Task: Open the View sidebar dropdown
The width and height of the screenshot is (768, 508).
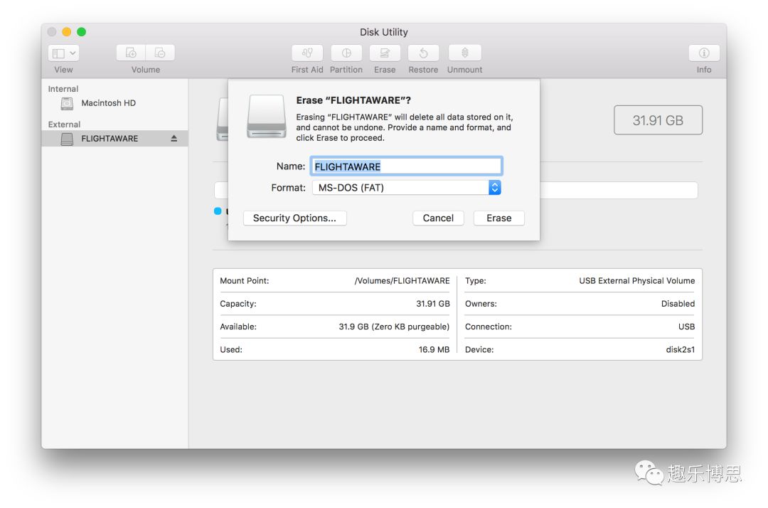Action: (x=63, y=53)
